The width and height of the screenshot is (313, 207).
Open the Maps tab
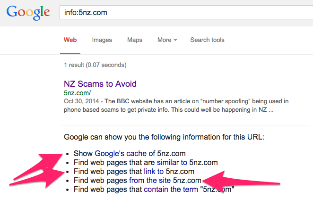point(135,40)
